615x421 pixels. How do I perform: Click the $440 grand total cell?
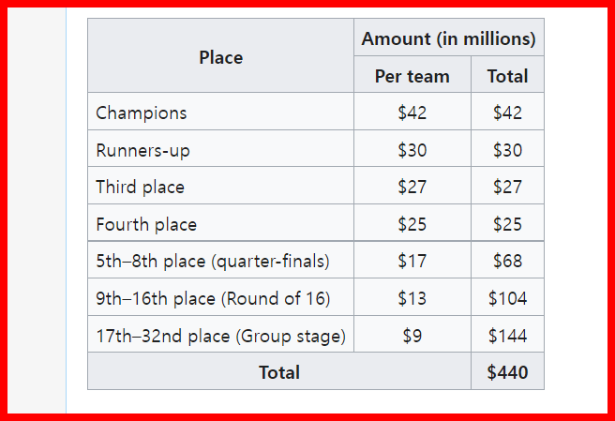click(507, 372)
